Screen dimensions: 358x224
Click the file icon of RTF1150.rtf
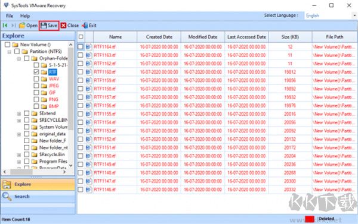pyautogui.click(x=89, y=156)
